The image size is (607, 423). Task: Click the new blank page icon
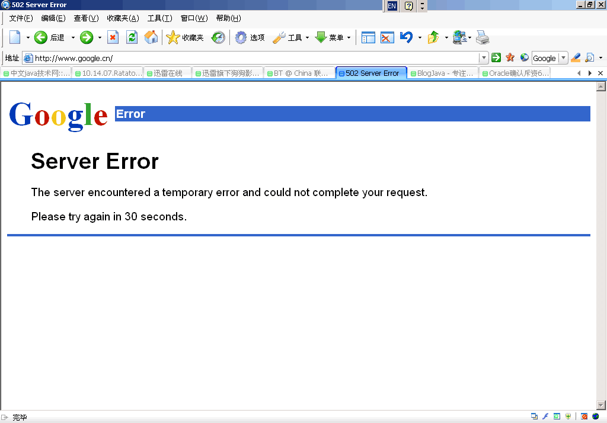coord(15,37)
